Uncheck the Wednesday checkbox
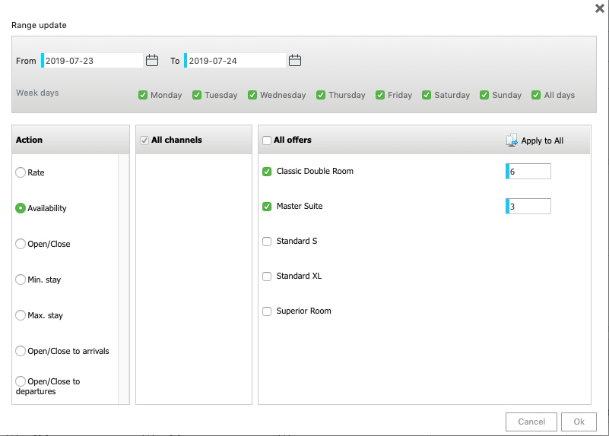 (x=252, y=95)
